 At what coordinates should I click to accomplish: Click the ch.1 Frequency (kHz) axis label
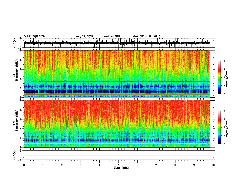16,70
